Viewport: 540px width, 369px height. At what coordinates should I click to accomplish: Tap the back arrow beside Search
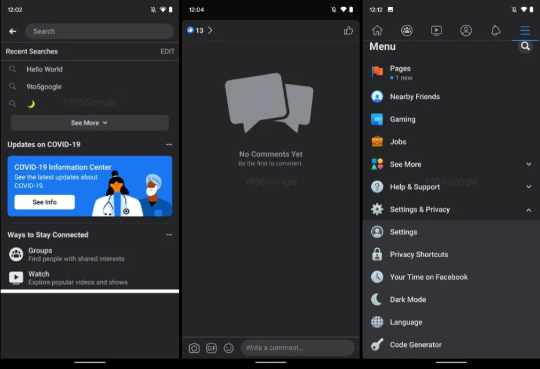pos(13,31)
